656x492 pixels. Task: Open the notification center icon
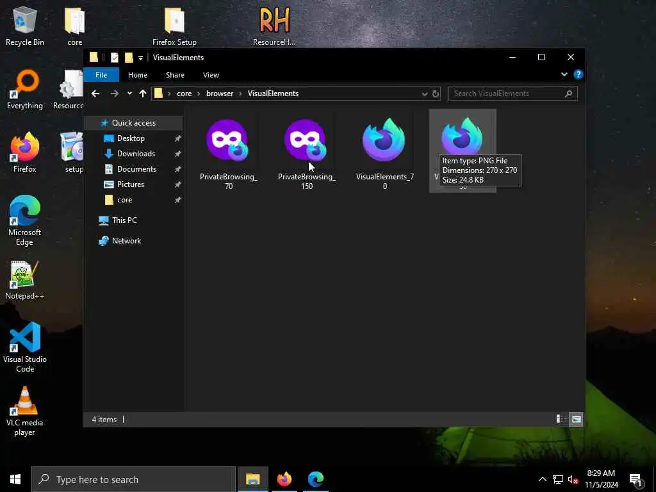click(636, 480)
